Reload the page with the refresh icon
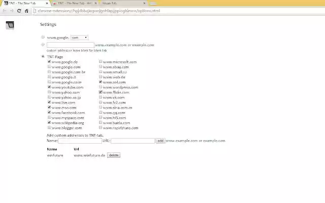 (19, 11)
